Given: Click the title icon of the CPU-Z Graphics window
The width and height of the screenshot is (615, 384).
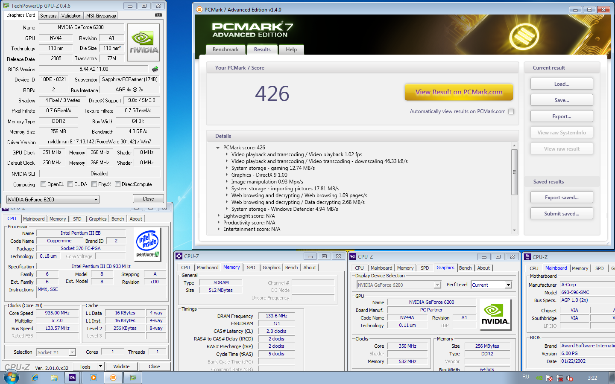Looking at the screenshot, I should 353,256.
